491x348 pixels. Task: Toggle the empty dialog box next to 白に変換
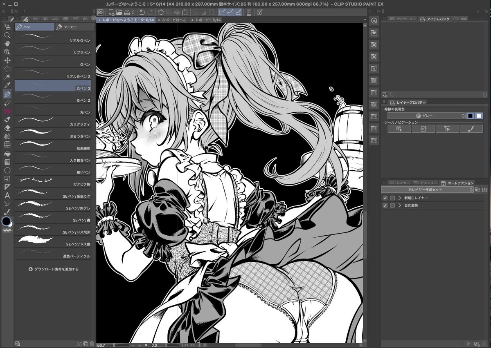tap(392, 205)
